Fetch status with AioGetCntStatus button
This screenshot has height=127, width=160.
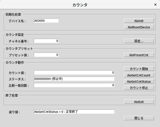tap(139, 81)
